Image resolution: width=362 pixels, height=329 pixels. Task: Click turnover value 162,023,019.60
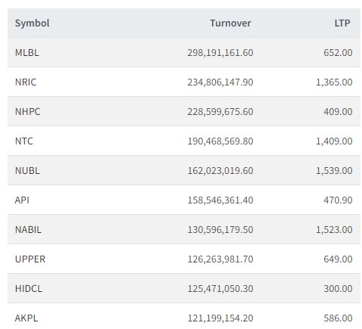[x=220, y=171]
